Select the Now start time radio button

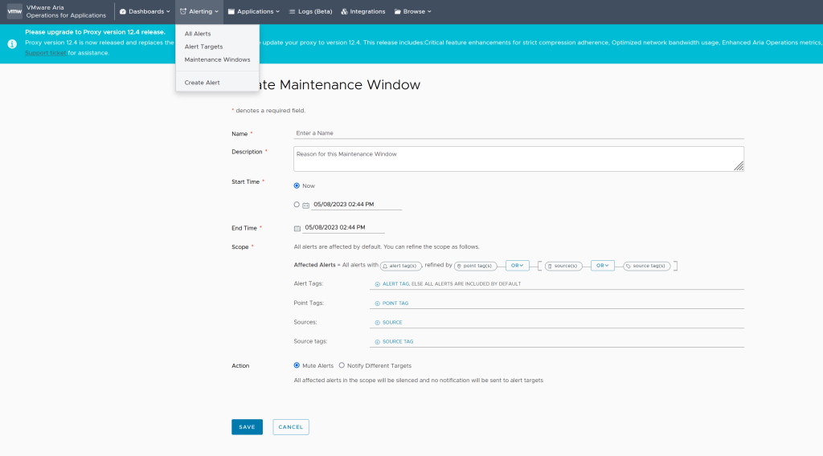click(x=297, y=185)
